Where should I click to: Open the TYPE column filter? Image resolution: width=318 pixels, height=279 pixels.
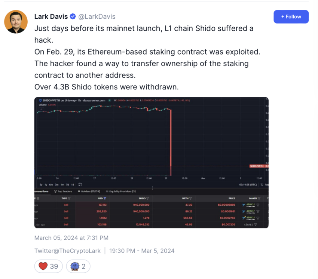[x=69, y=198]
